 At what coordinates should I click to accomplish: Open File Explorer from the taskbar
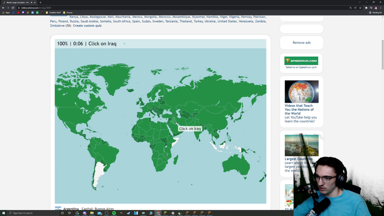[92, 213]
